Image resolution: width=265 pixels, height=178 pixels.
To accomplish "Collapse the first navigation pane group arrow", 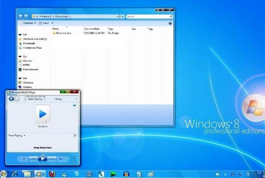I will pyautogui.click(x=20, y=35).
